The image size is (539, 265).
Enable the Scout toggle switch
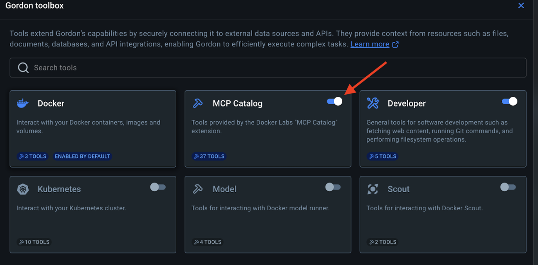508,187
